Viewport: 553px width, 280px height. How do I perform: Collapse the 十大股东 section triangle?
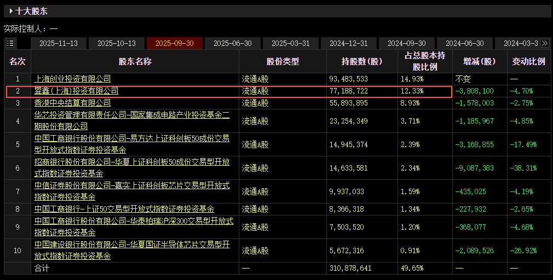coord(11,11)
